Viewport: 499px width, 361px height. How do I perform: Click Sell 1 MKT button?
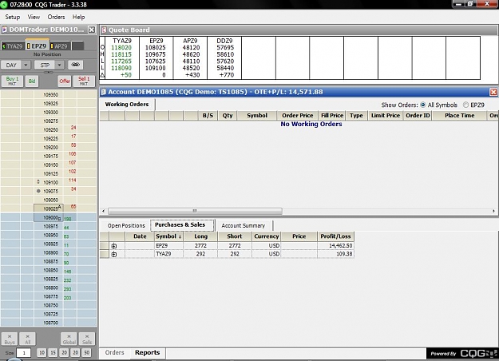(84, 81)
